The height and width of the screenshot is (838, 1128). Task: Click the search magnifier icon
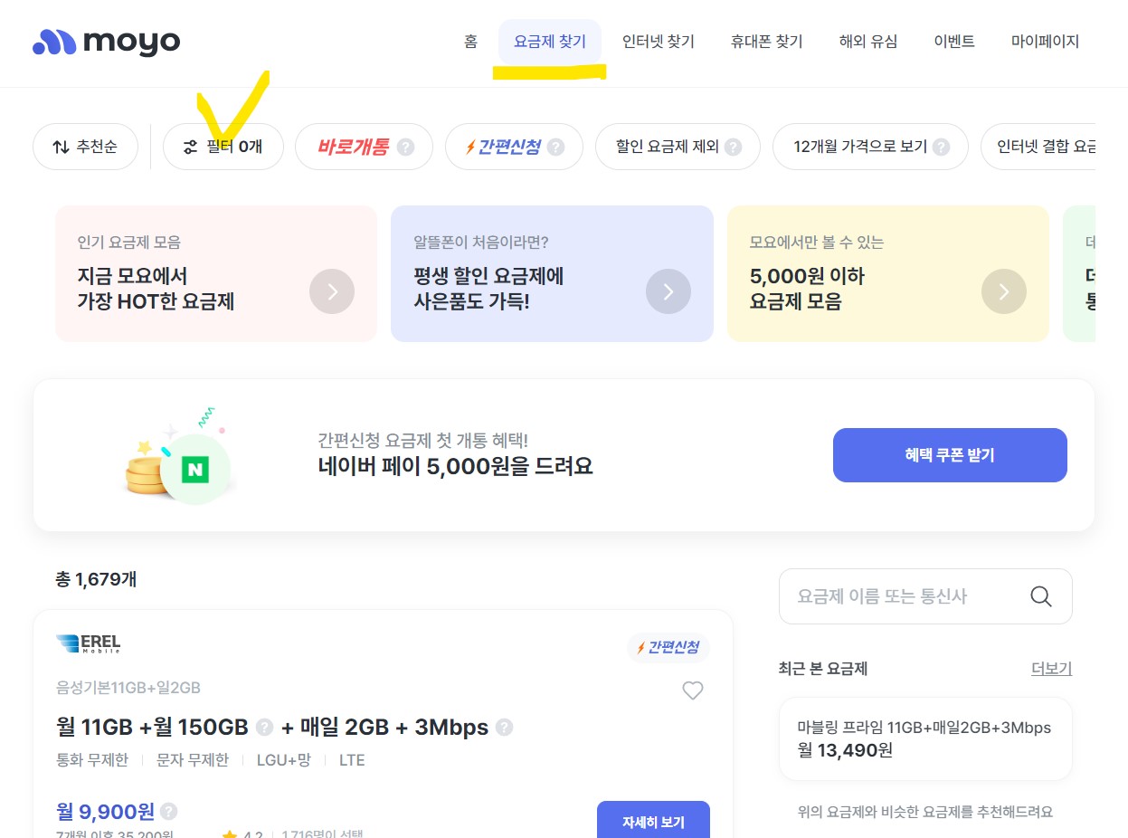[x=1040, y=596]
